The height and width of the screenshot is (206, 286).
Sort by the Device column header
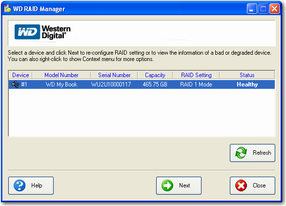[20, 75]
